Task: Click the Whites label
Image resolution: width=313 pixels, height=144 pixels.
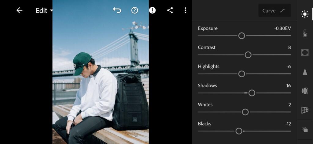Action: tap(205, 105)
